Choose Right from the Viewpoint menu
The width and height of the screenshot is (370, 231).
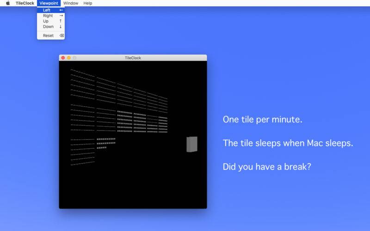click(51, 16)
